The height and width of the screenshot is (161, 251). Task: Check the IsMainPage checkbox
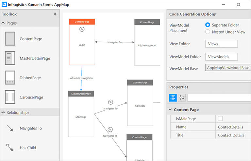(220, 119)
